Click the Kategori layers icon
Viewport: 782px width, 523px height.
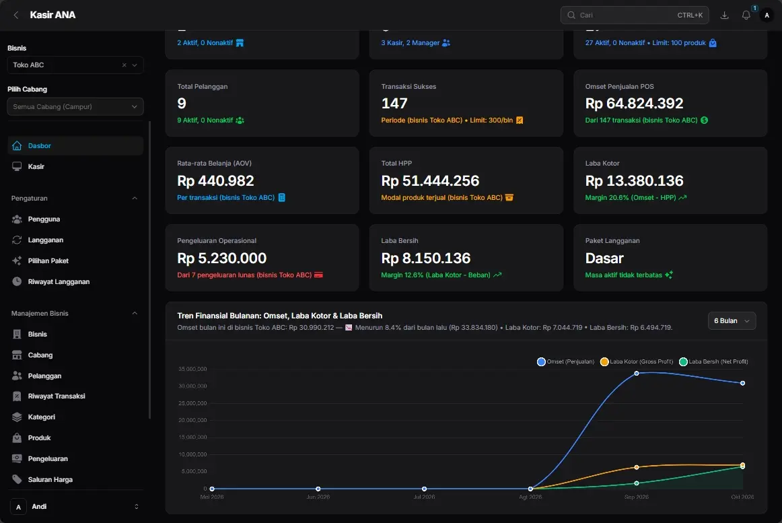click(17, 417)
